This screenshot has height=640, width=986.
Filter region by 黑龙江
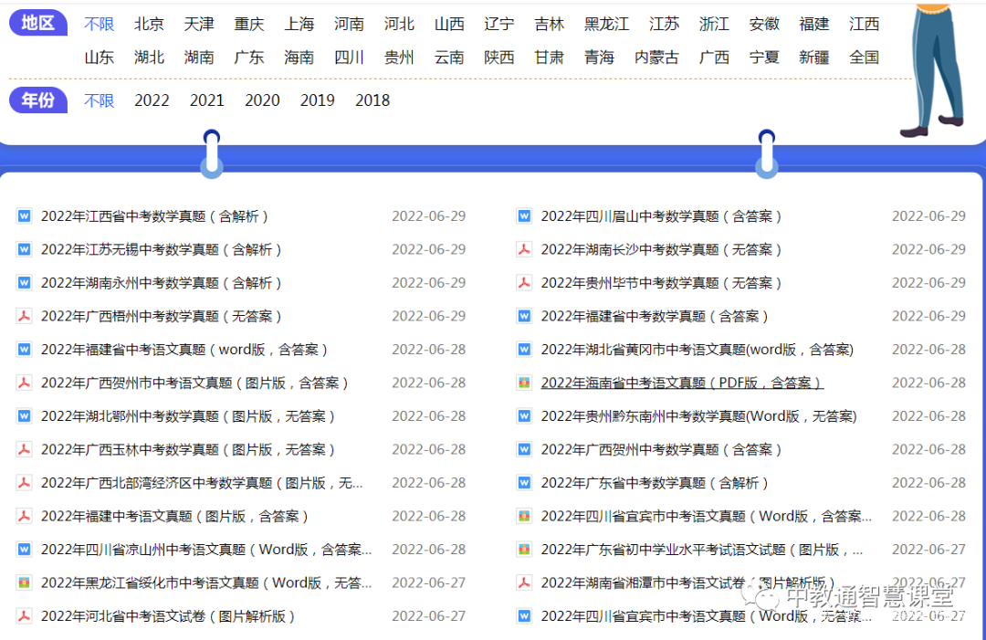coord(607,24)
